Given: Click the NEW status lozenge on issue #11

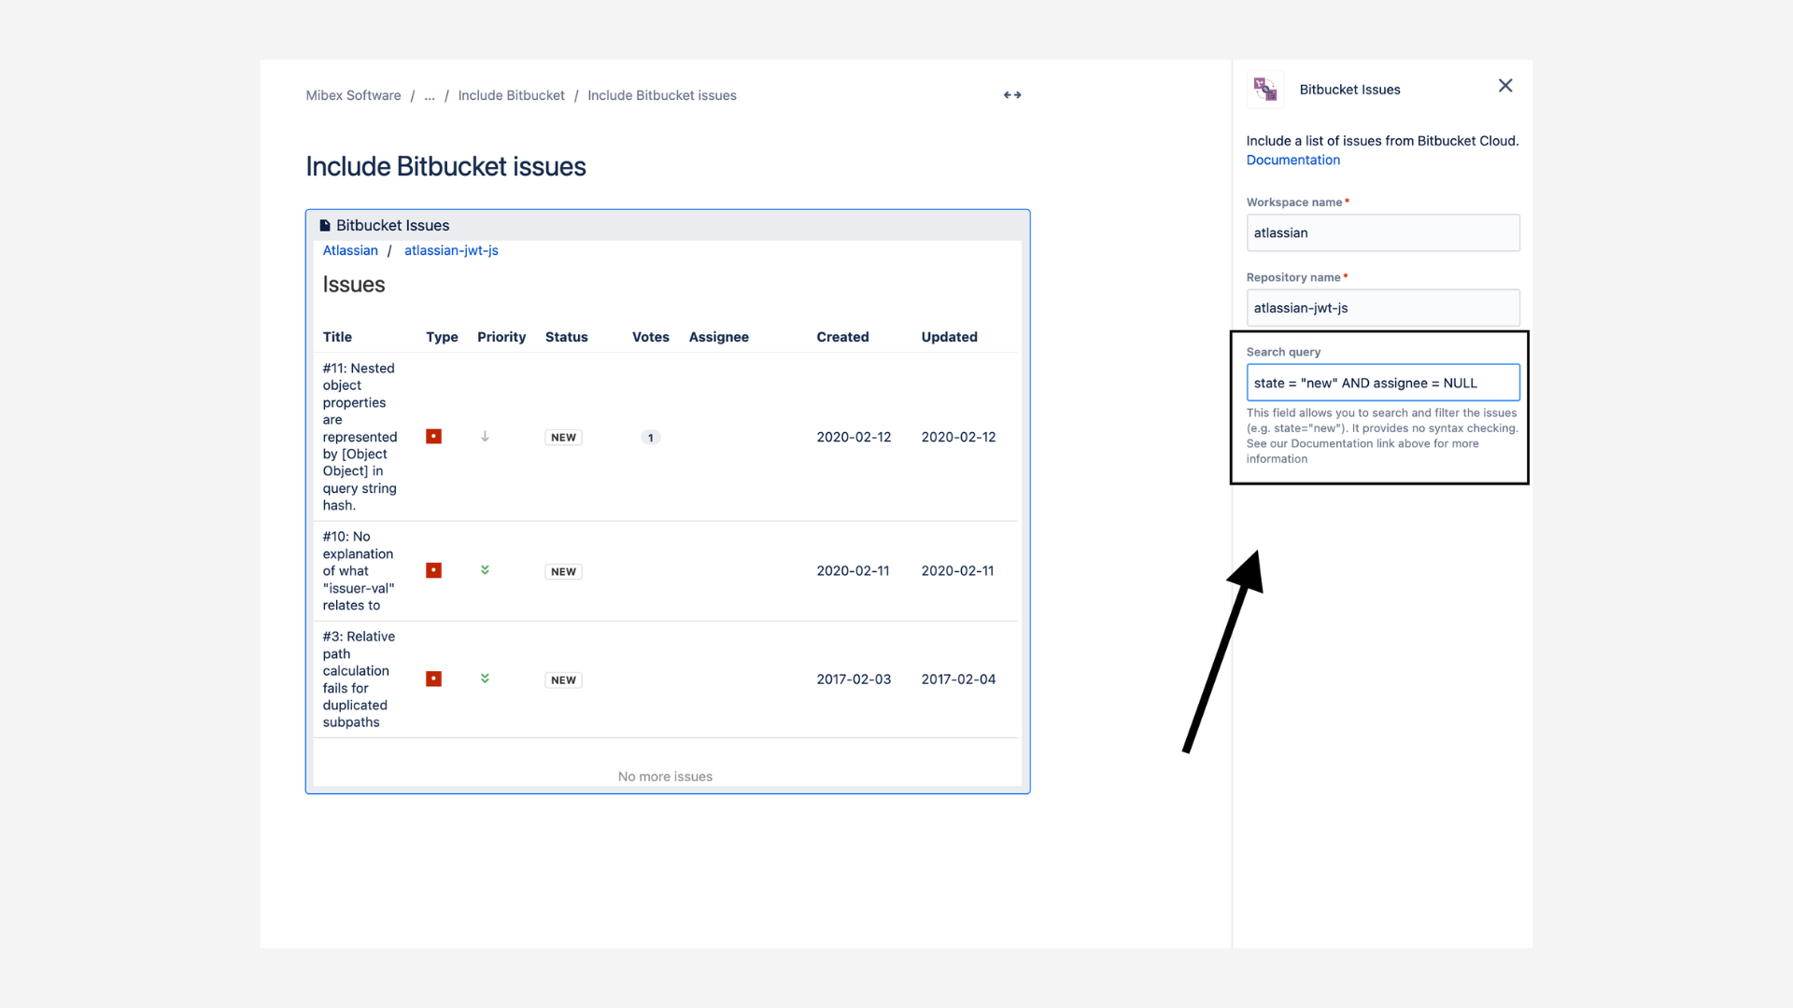Looking at the screenshot, I should tap(562, 437).
